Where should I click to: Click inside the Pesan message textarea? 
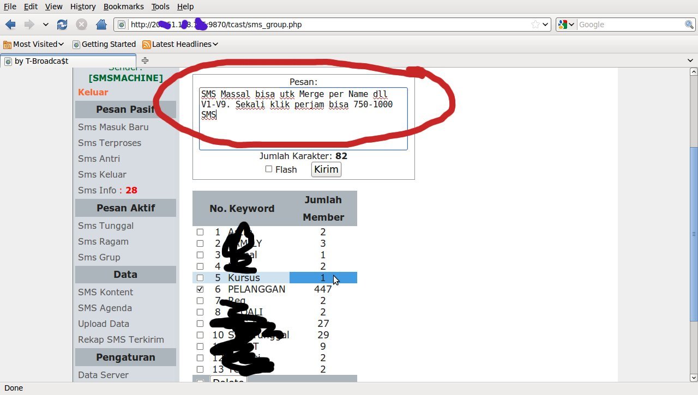pos(303,118)
